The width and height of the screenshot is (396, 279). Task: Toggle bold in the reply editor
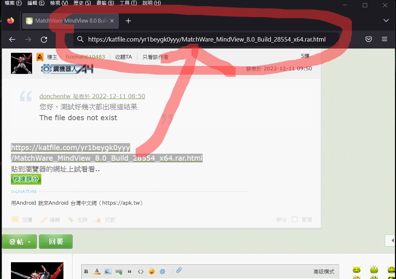[x=86, y=271]
